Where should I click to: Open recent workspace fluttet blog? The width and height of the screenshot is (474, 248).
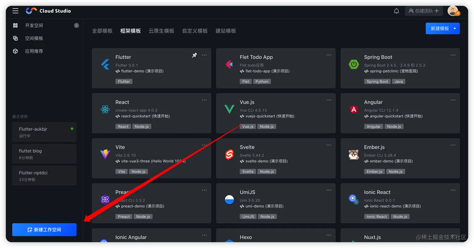point(44,154)
